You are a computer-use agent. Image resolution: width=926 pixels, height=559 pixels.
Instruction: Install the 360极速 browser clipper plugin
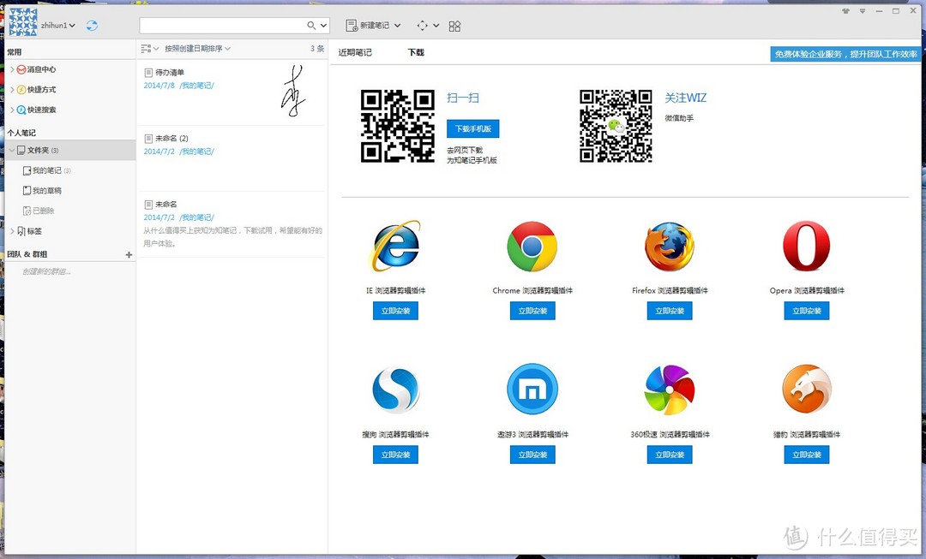pos(670,455)
